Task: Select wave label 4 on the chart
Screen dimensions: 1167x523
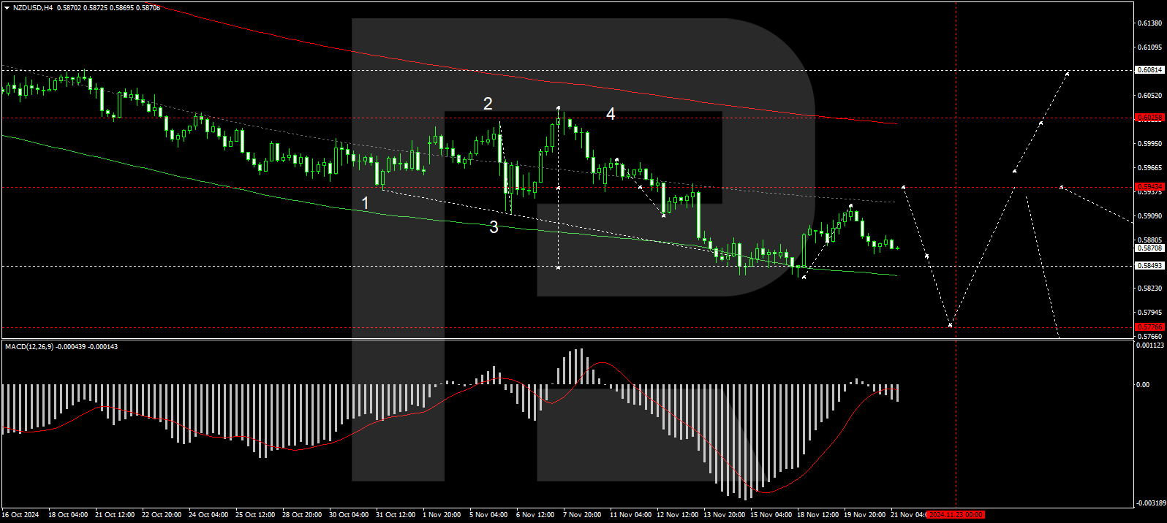Action: point(611,113)
